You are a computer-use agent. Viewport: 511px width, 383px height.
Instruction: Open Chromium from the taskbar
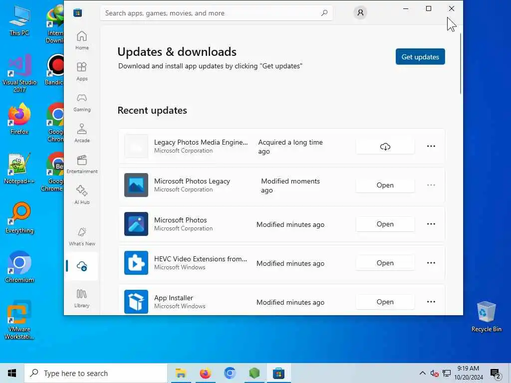coord(230,373)
